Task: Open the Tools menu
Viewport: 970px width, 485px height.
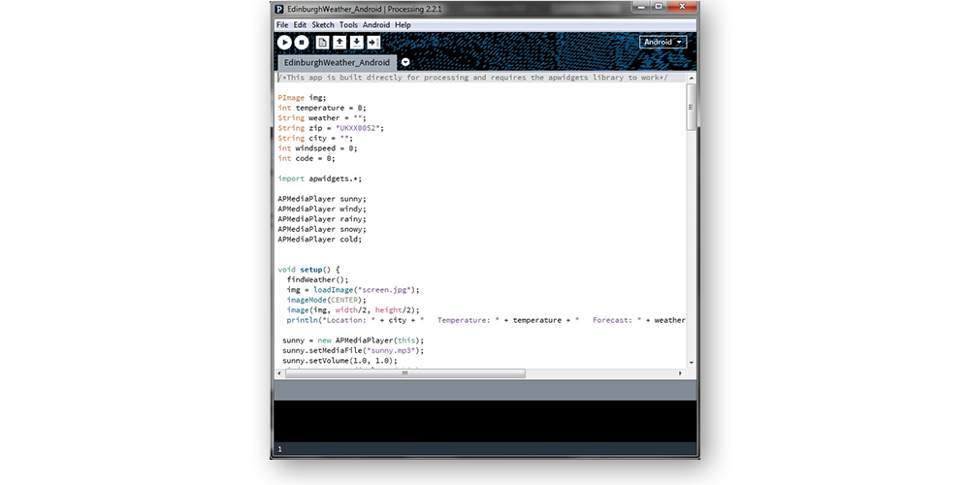Action: pyautogui.click(x=348, y=25)
